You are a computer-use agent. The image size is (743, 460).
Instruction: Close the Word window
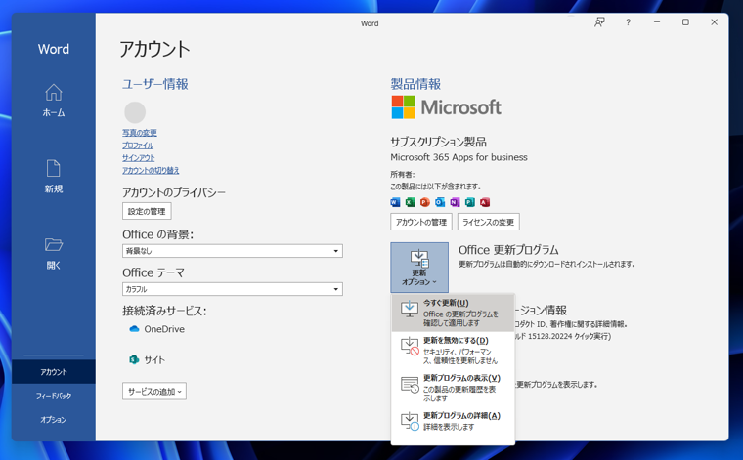[714, 22]
